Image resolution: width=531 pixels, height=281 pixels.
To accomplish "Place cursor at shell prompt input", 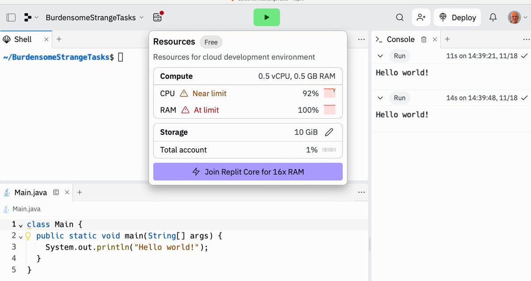I will click(x=120, y=57).
